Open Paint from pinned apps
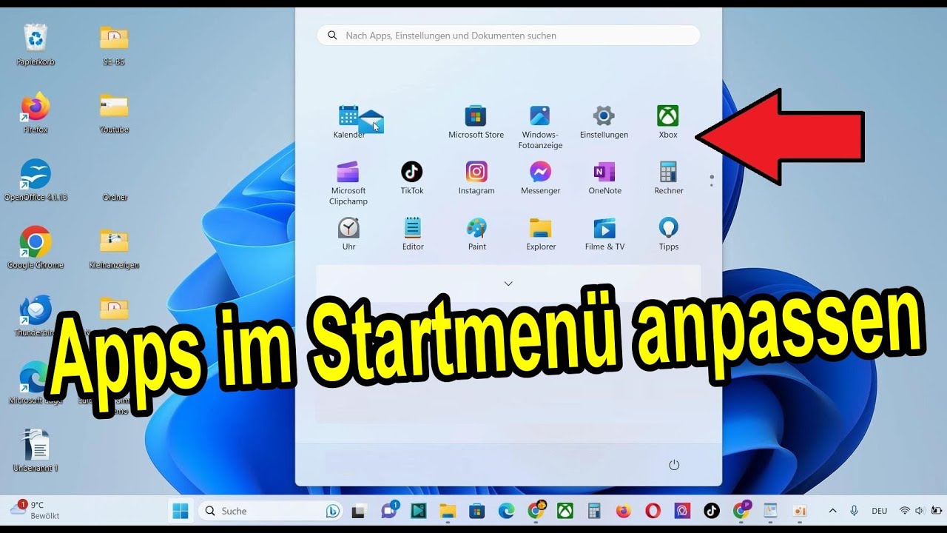947x533 pixels. coord(477,234)
